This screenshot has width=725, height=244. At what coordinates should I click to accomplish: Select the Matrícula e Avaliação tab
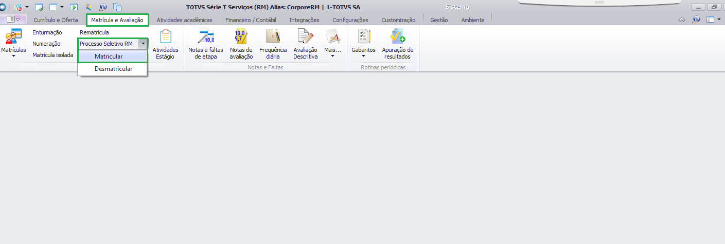(x=117, y=20)
